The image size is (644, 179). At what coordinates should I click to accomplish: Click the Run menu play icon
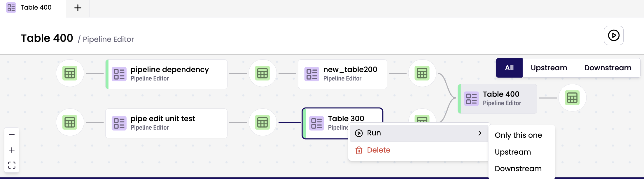(x=359, y=133)
